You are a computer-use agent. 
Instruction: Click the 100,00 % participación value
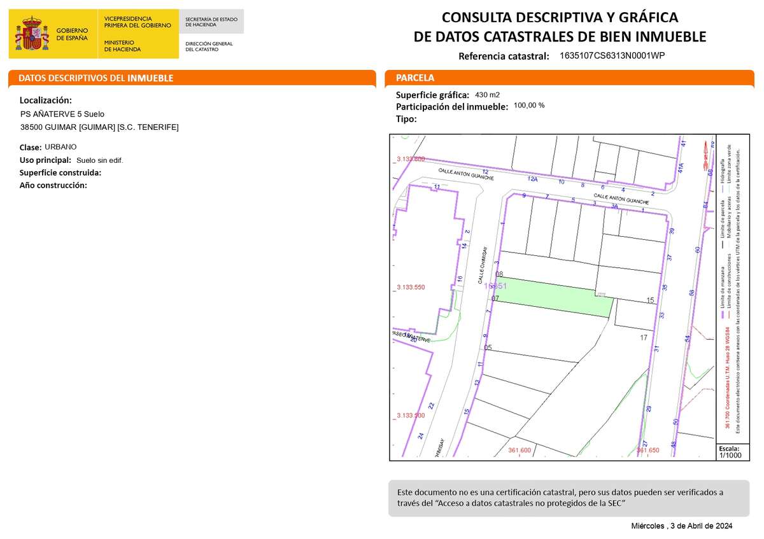[x=528, y=106]
